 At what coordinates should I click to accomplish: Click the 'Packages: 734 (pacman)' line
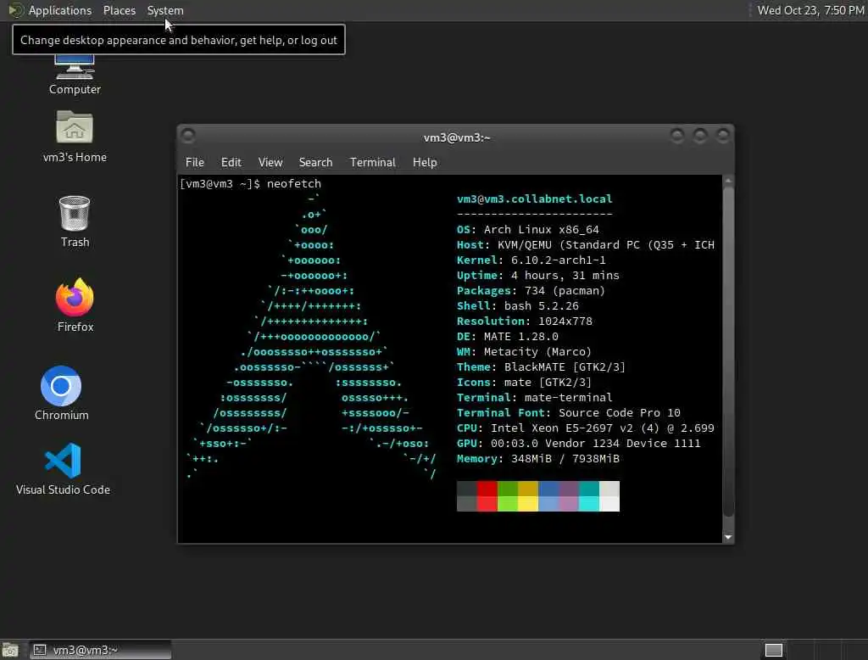click(x=531, y=290)
